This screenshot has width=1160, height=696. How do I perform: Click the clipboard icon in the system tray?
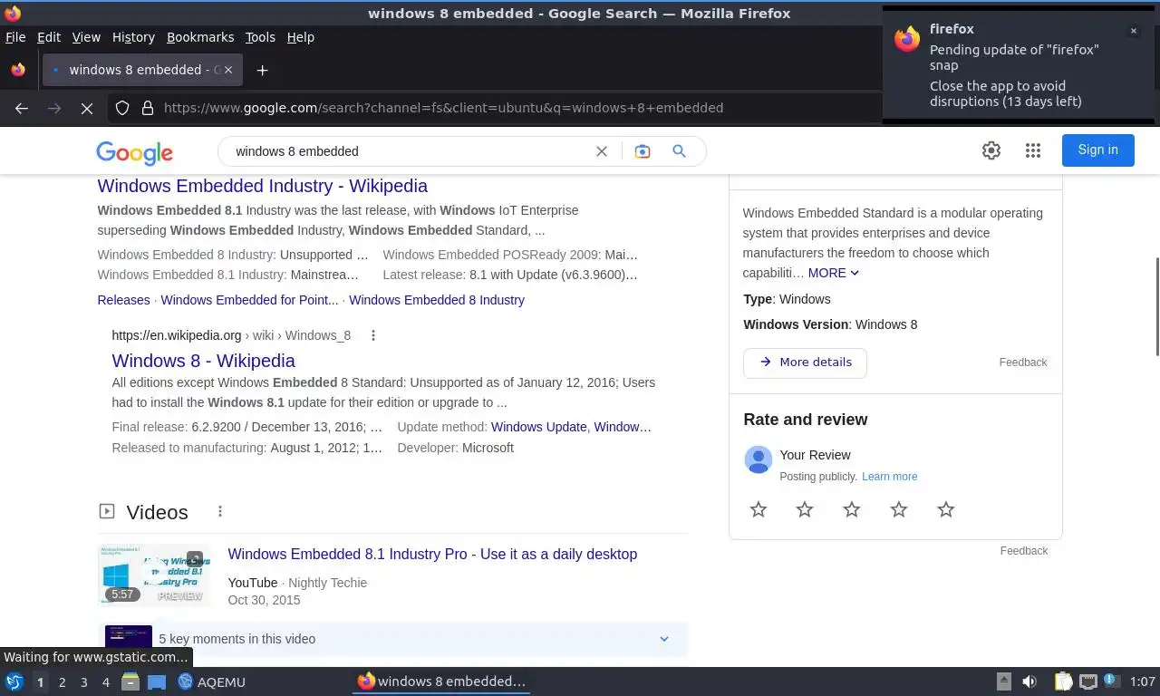pos(1063,681)
